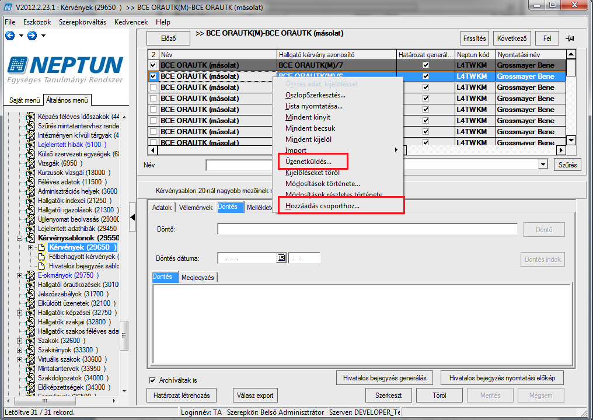Screen dimensions: 593x420
Task: Click the Szakirányok (33300) folder icon
Action: click(x=30, y=350)
